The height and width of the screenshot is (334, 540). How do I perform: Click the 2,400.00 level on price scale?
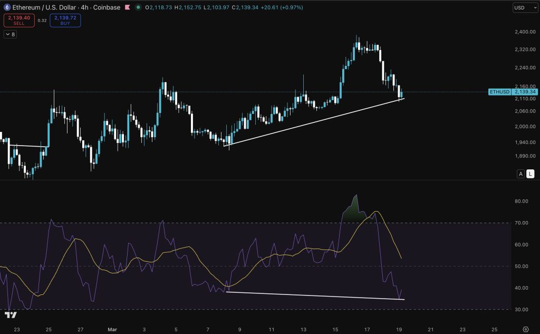(x=524, y=32)
